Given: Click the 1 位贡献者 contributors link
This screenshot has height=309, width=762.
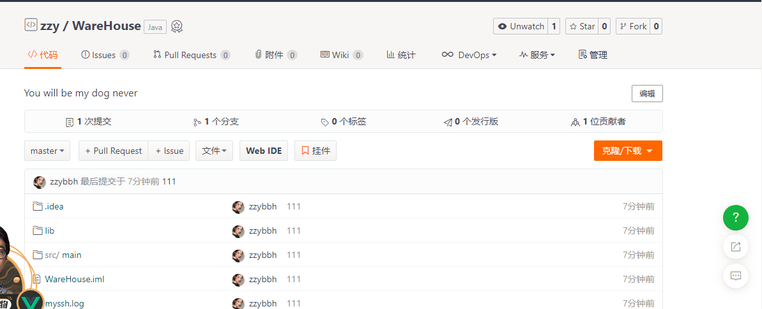Looking at the screenshot, I should [598, 122].
